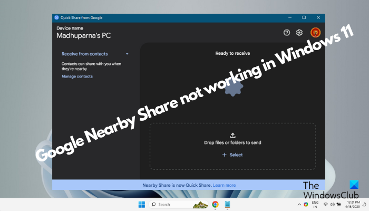
Task: Open ENG IN language switcher
Action: coord(315,205)
